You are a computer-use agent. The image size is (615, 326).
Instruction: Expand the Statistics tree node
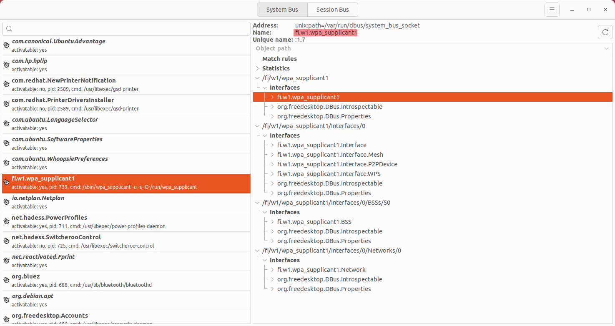(257, 68)
